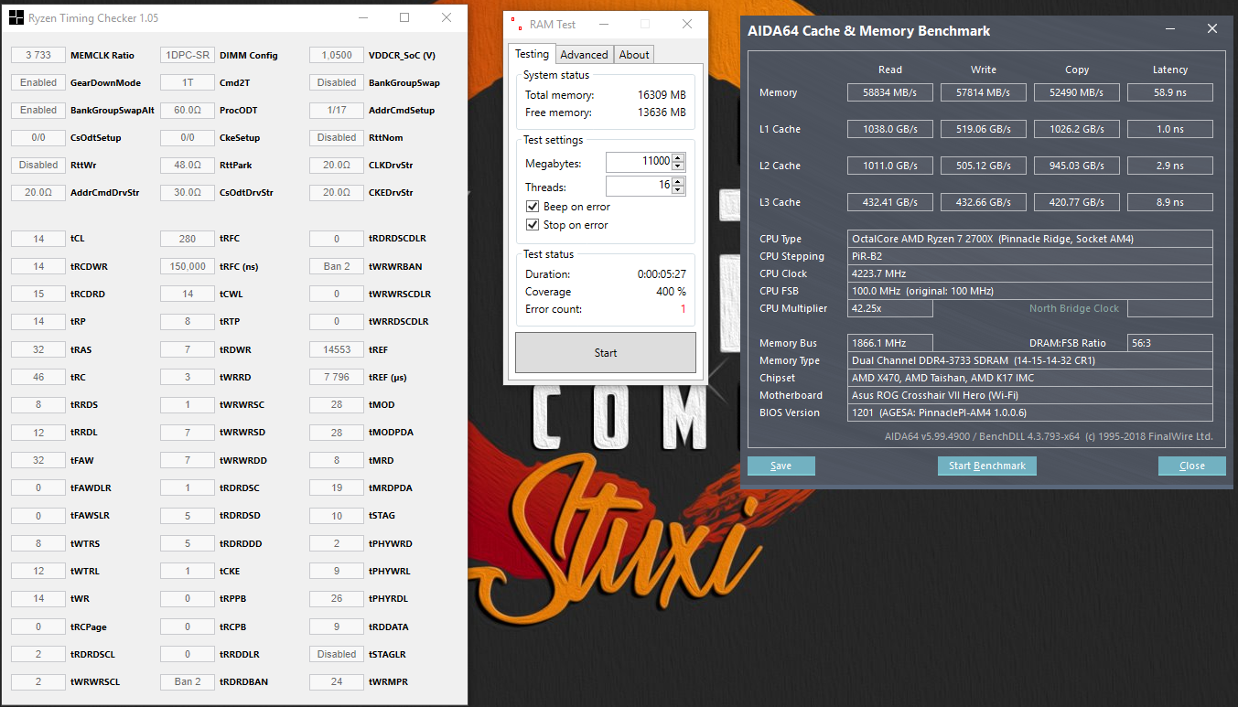Increase Threads value with up arrow

(677, 182)
